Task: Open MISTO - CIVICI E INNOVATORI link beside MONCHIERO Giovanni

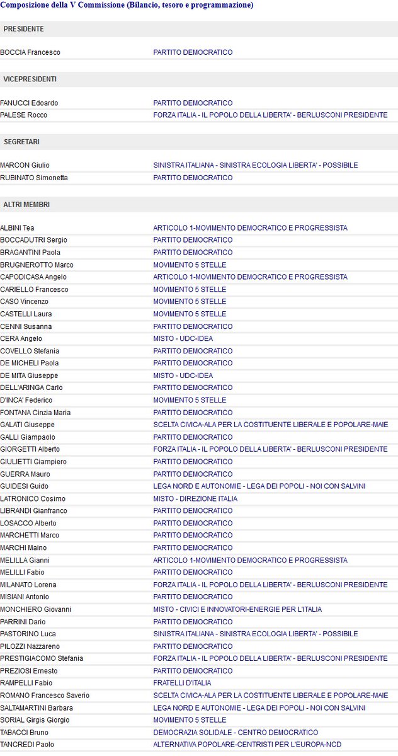Action: (237, 609)
